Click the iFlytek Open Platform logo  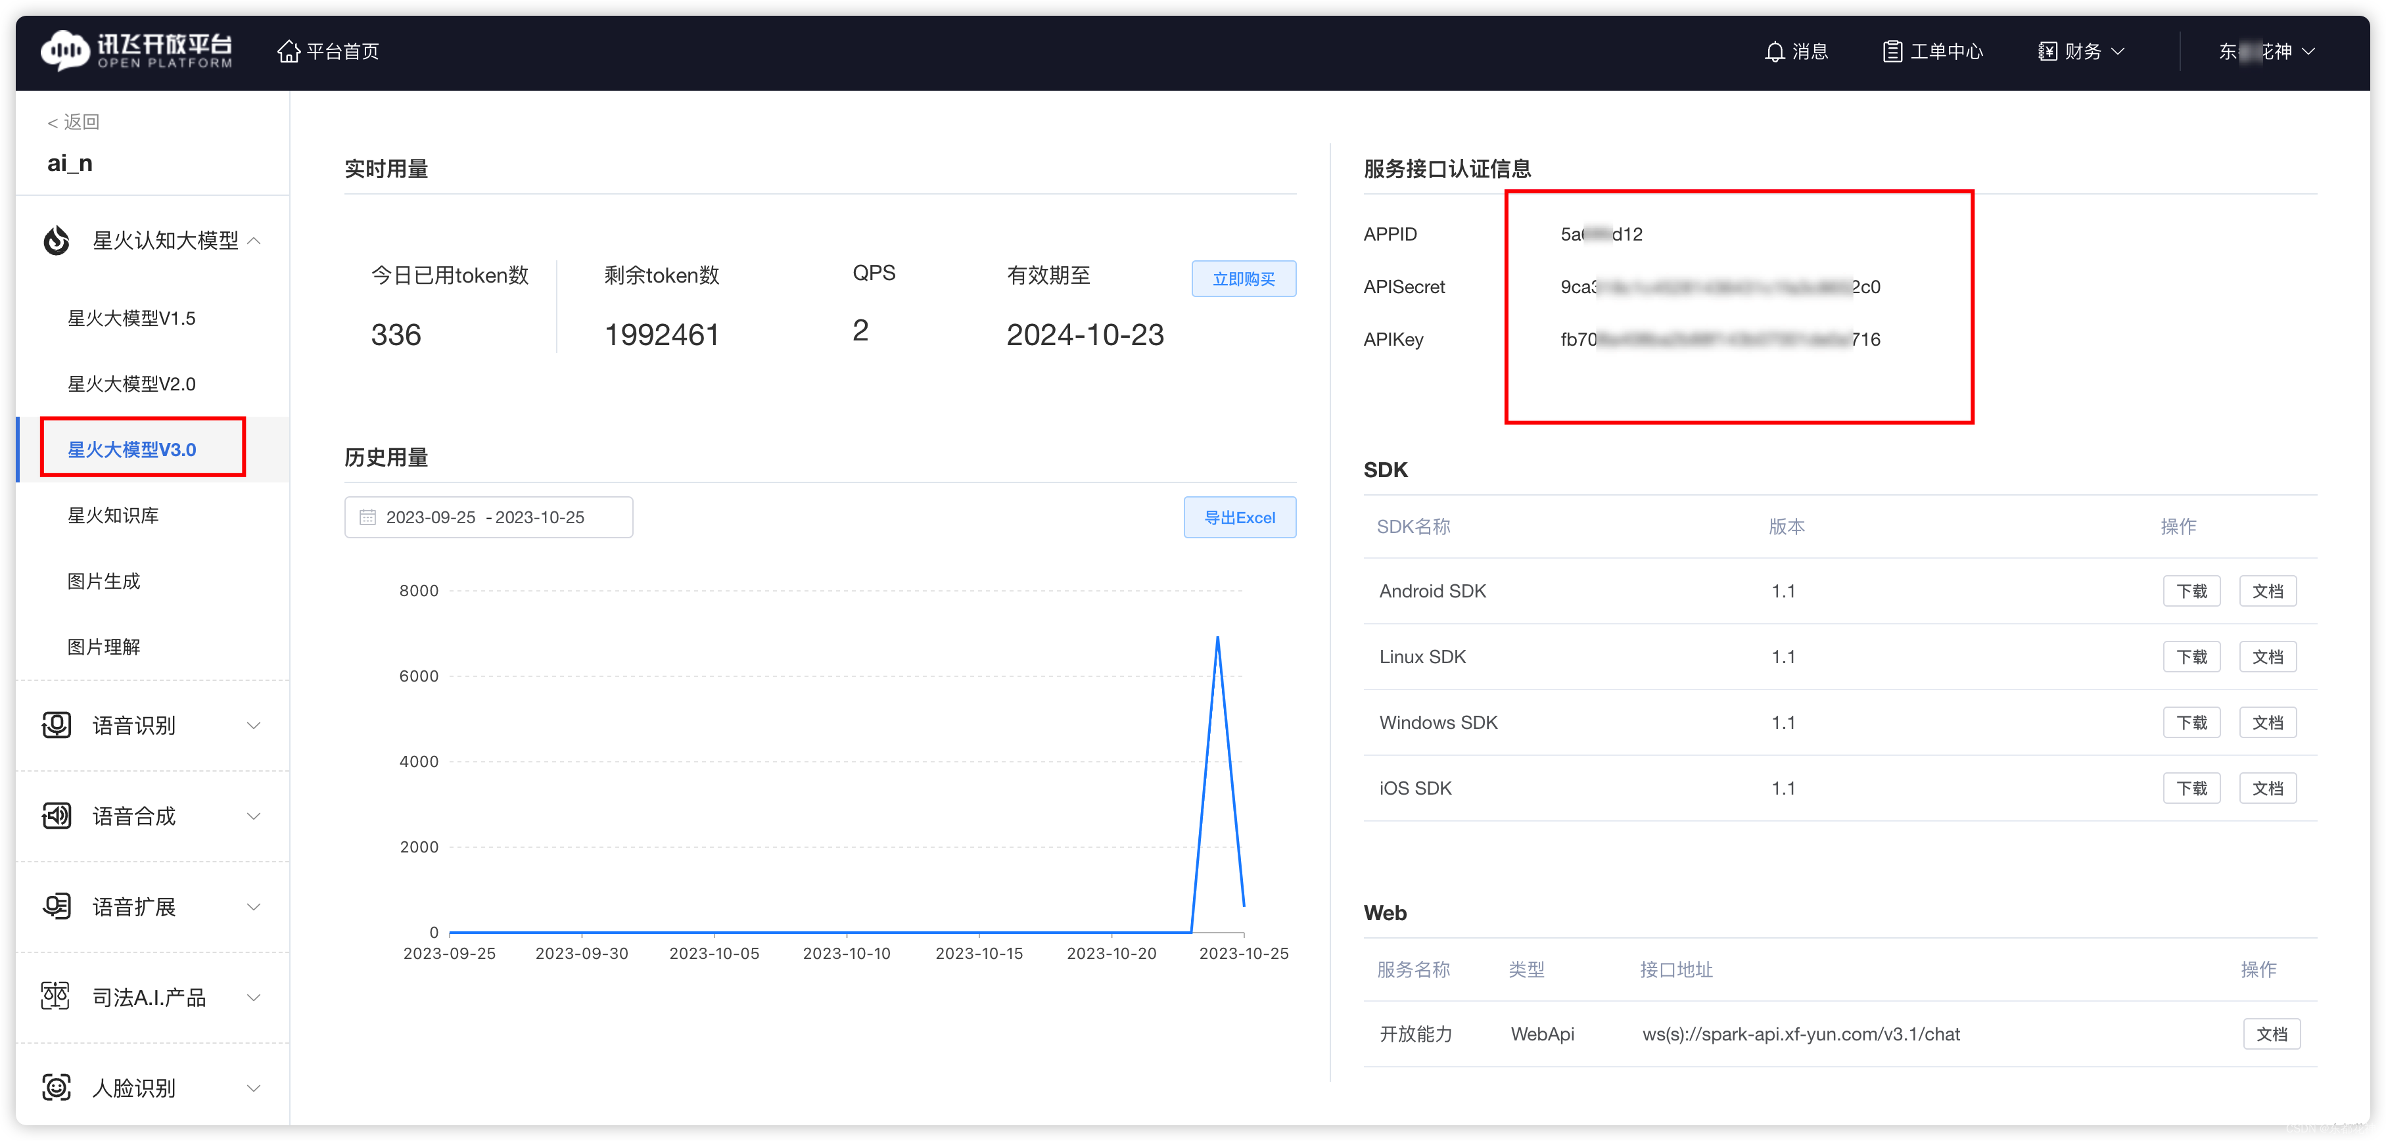(x=137, y=51)
